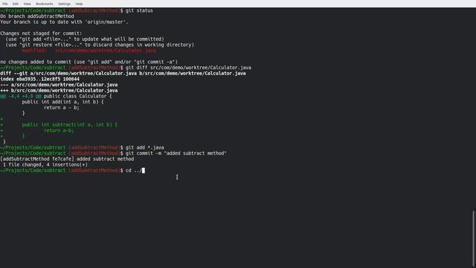Click the '@@ -4,4 +4,8 @@' hunk header

[x=21, y=96]
